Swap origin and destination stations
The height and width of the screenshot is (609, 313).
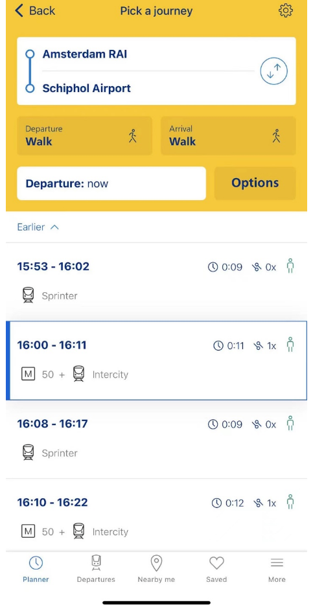coord(273,71)
